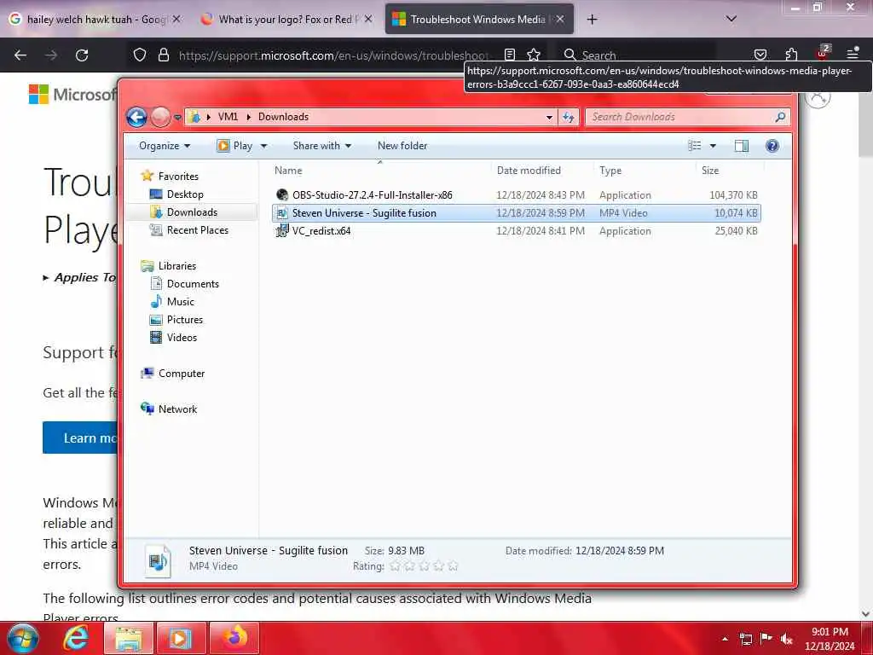Click the Play button in Explorer toolbar
This screenshot has width=873, height=655.
click(x=235, y=146)
